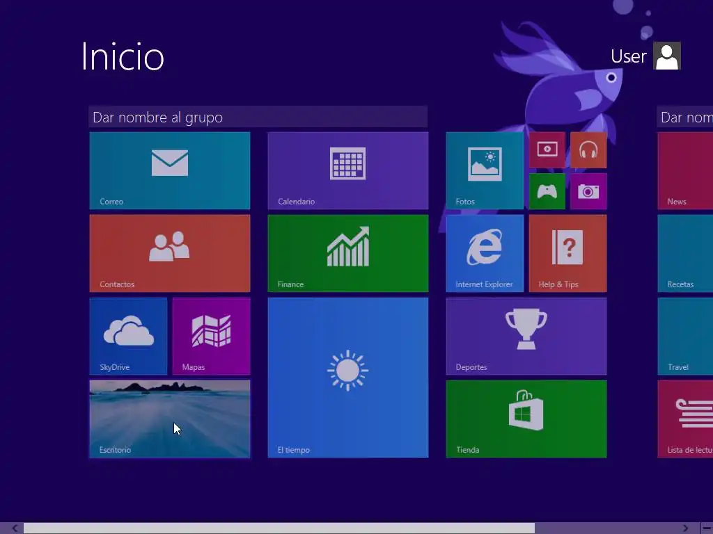Open the Calendario tile
Screen dimensions: 713x534
click(348, 171)
